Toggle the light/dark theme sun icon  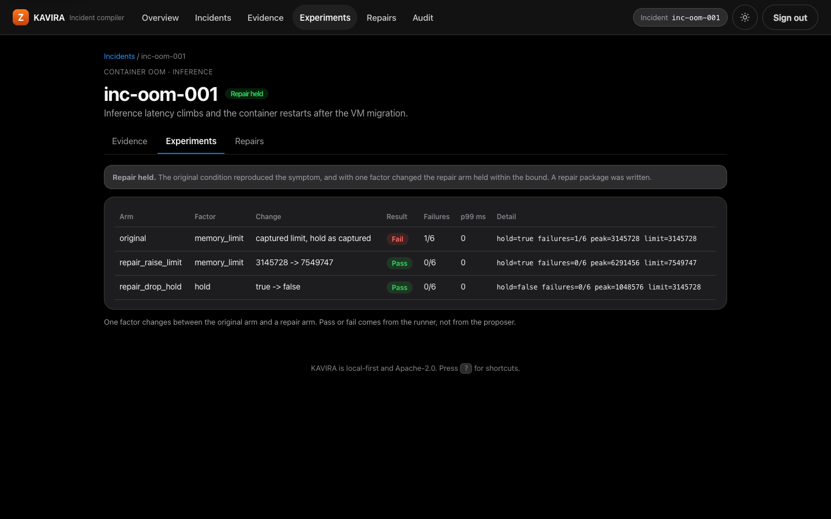point(745,17)
